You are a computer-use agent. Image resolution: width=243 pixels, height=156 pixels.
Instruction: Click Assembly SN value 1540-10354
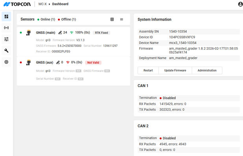178,32
